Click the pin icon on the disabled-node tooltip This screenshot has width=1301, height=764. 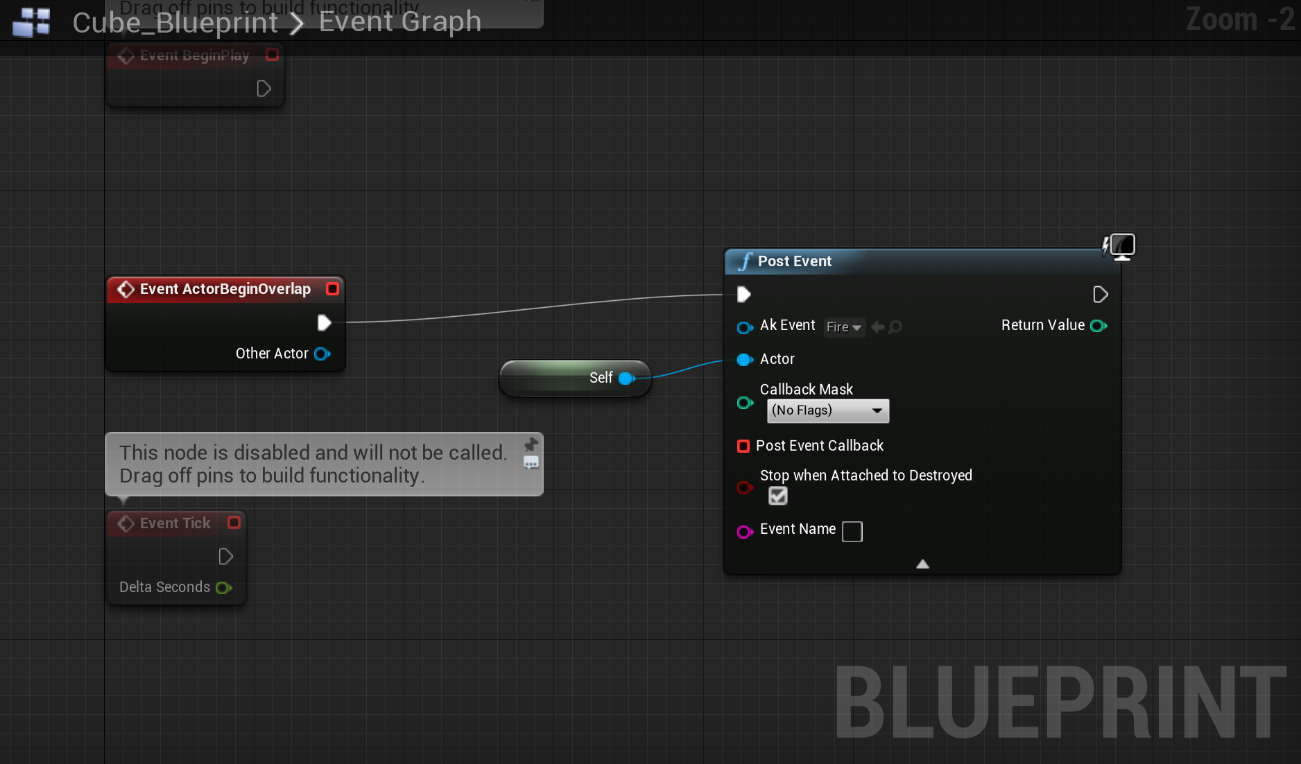pos(530,444)
